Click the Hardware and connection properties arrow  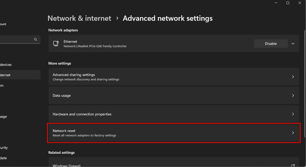pyautogui.click(x=293, y=114)
